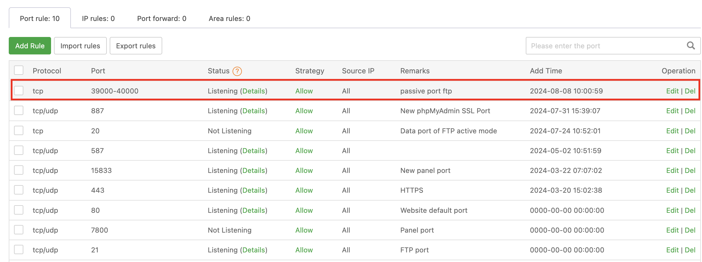Open Details for passive port ftp rule
Viewport: 702px width, 262px height.
click(254, 91)
